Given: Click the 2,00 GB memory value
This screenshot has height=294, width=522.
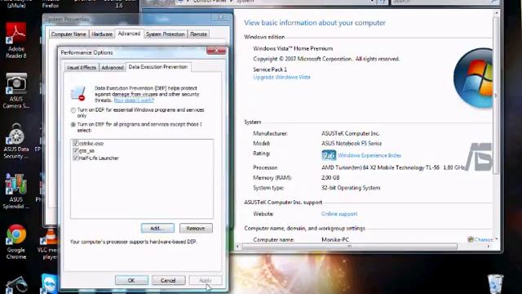Looking at the screenshot, I should (x=330, y=178).
